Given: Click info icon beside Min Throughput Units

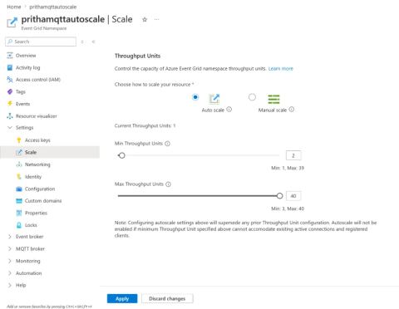Looking at the screenshot, I should tap(167, 144).
